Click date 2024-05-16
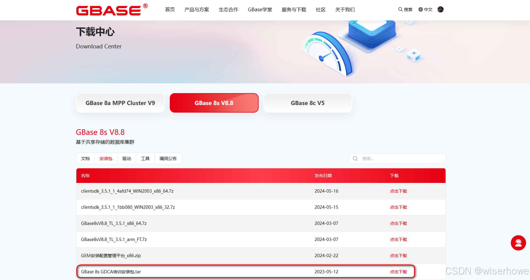The image size is (530, 280). pyautogui.click(x=326, y=191)
